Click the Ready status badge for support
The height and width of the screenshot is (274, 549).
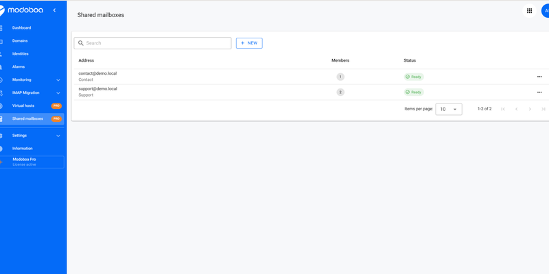(414, 92)
